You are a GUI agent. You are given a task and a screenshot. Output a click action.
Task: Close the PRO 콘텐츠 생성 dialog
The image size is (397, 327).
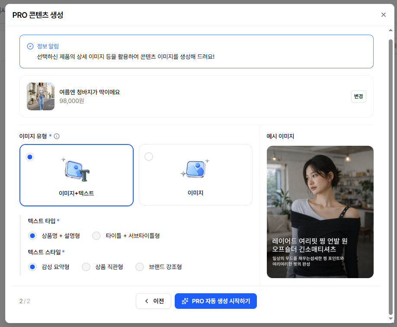[383, 15]
